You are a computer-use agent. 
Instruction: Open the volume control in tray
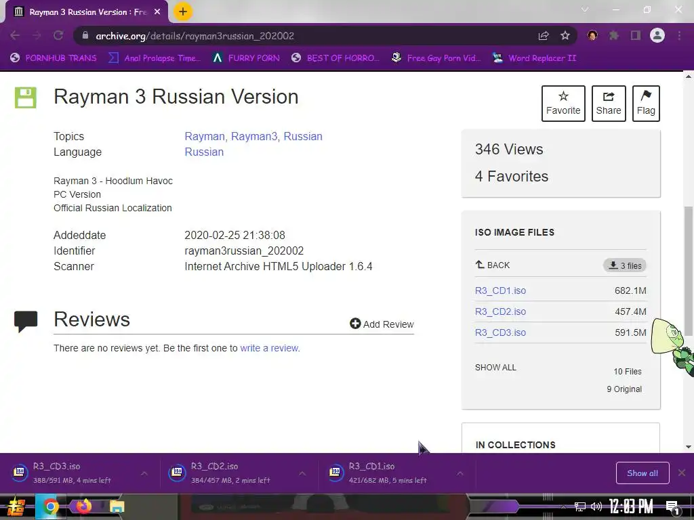point(596,506)
